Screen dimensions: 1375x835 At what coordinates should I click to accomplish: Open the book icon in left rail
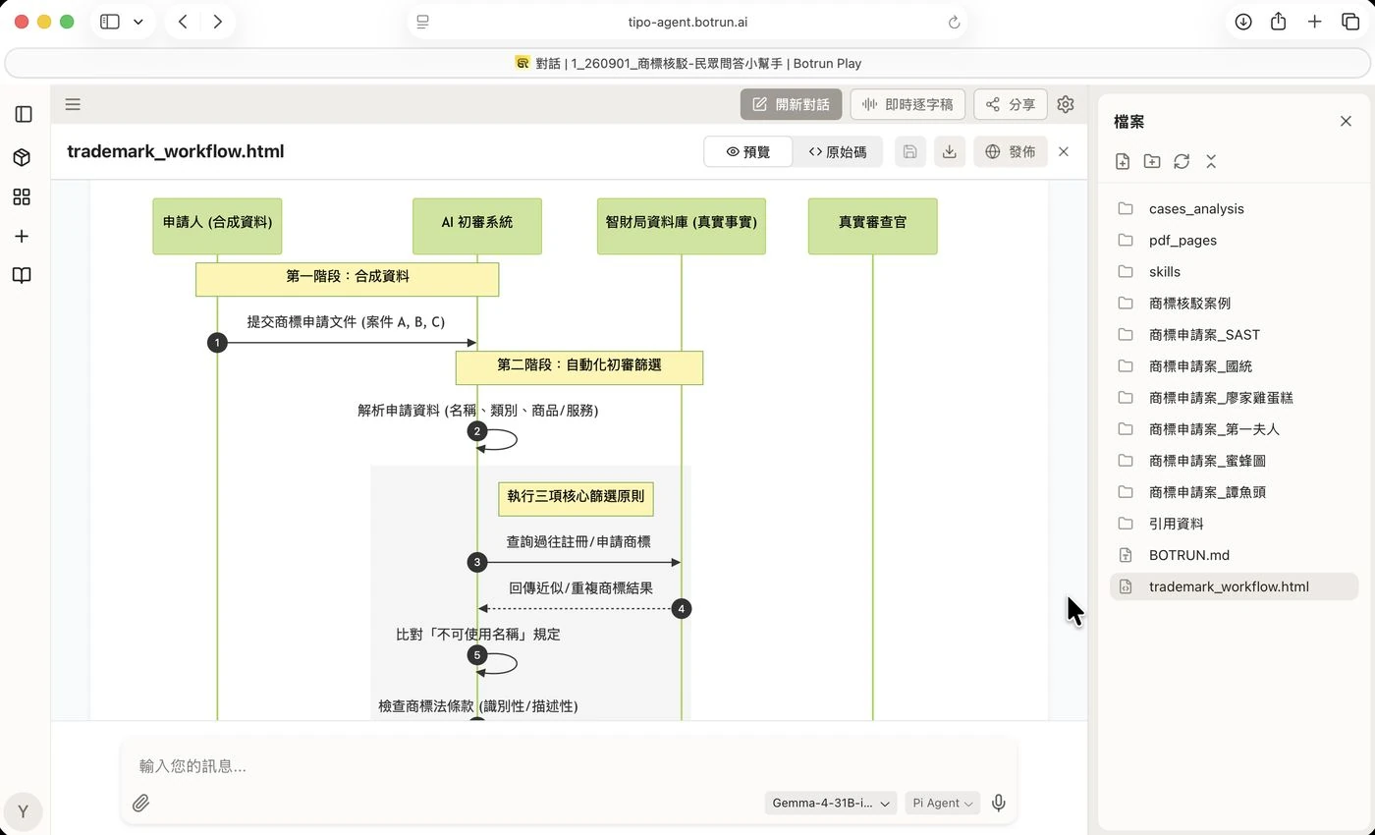[x=22, y=275]
